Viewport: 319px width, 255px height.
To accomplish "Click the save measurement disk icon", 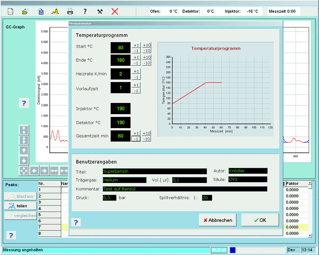I will pos(40,11).
